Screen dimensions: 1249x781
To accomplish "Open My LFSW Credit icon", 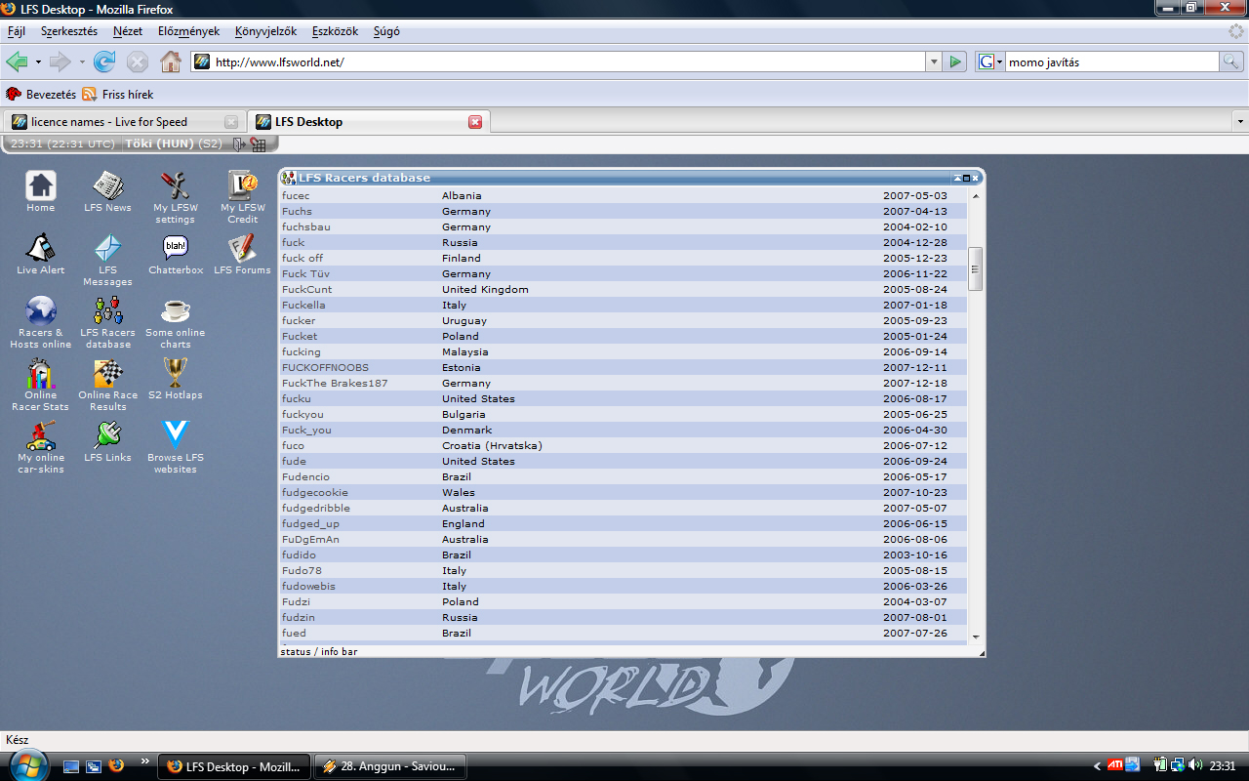I will point(242,196).
